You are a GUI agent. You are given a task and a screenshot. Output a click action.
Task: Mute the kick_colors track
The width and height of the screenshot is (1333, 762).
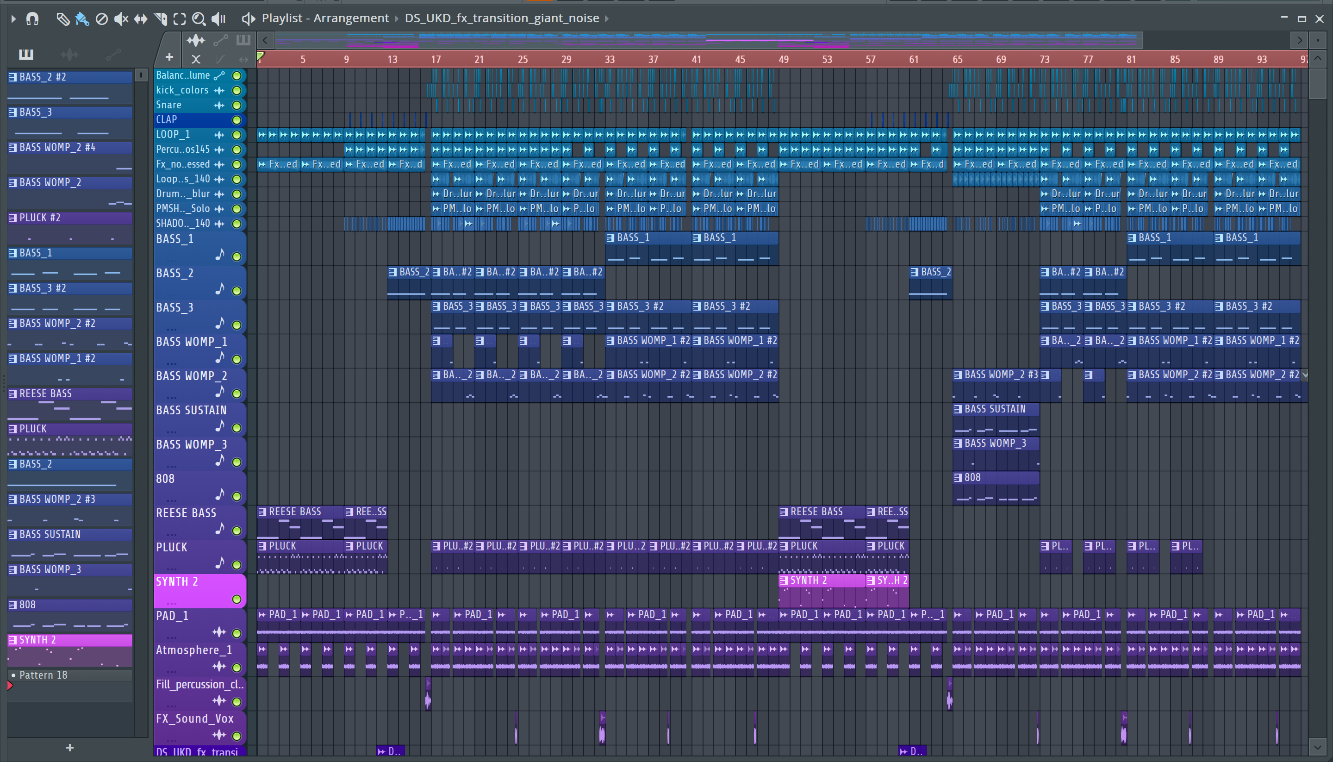[x=237, y=91]
